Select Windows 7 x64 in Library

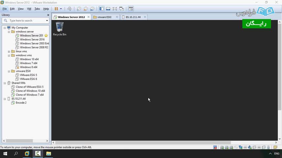click(x=28, y=63)
